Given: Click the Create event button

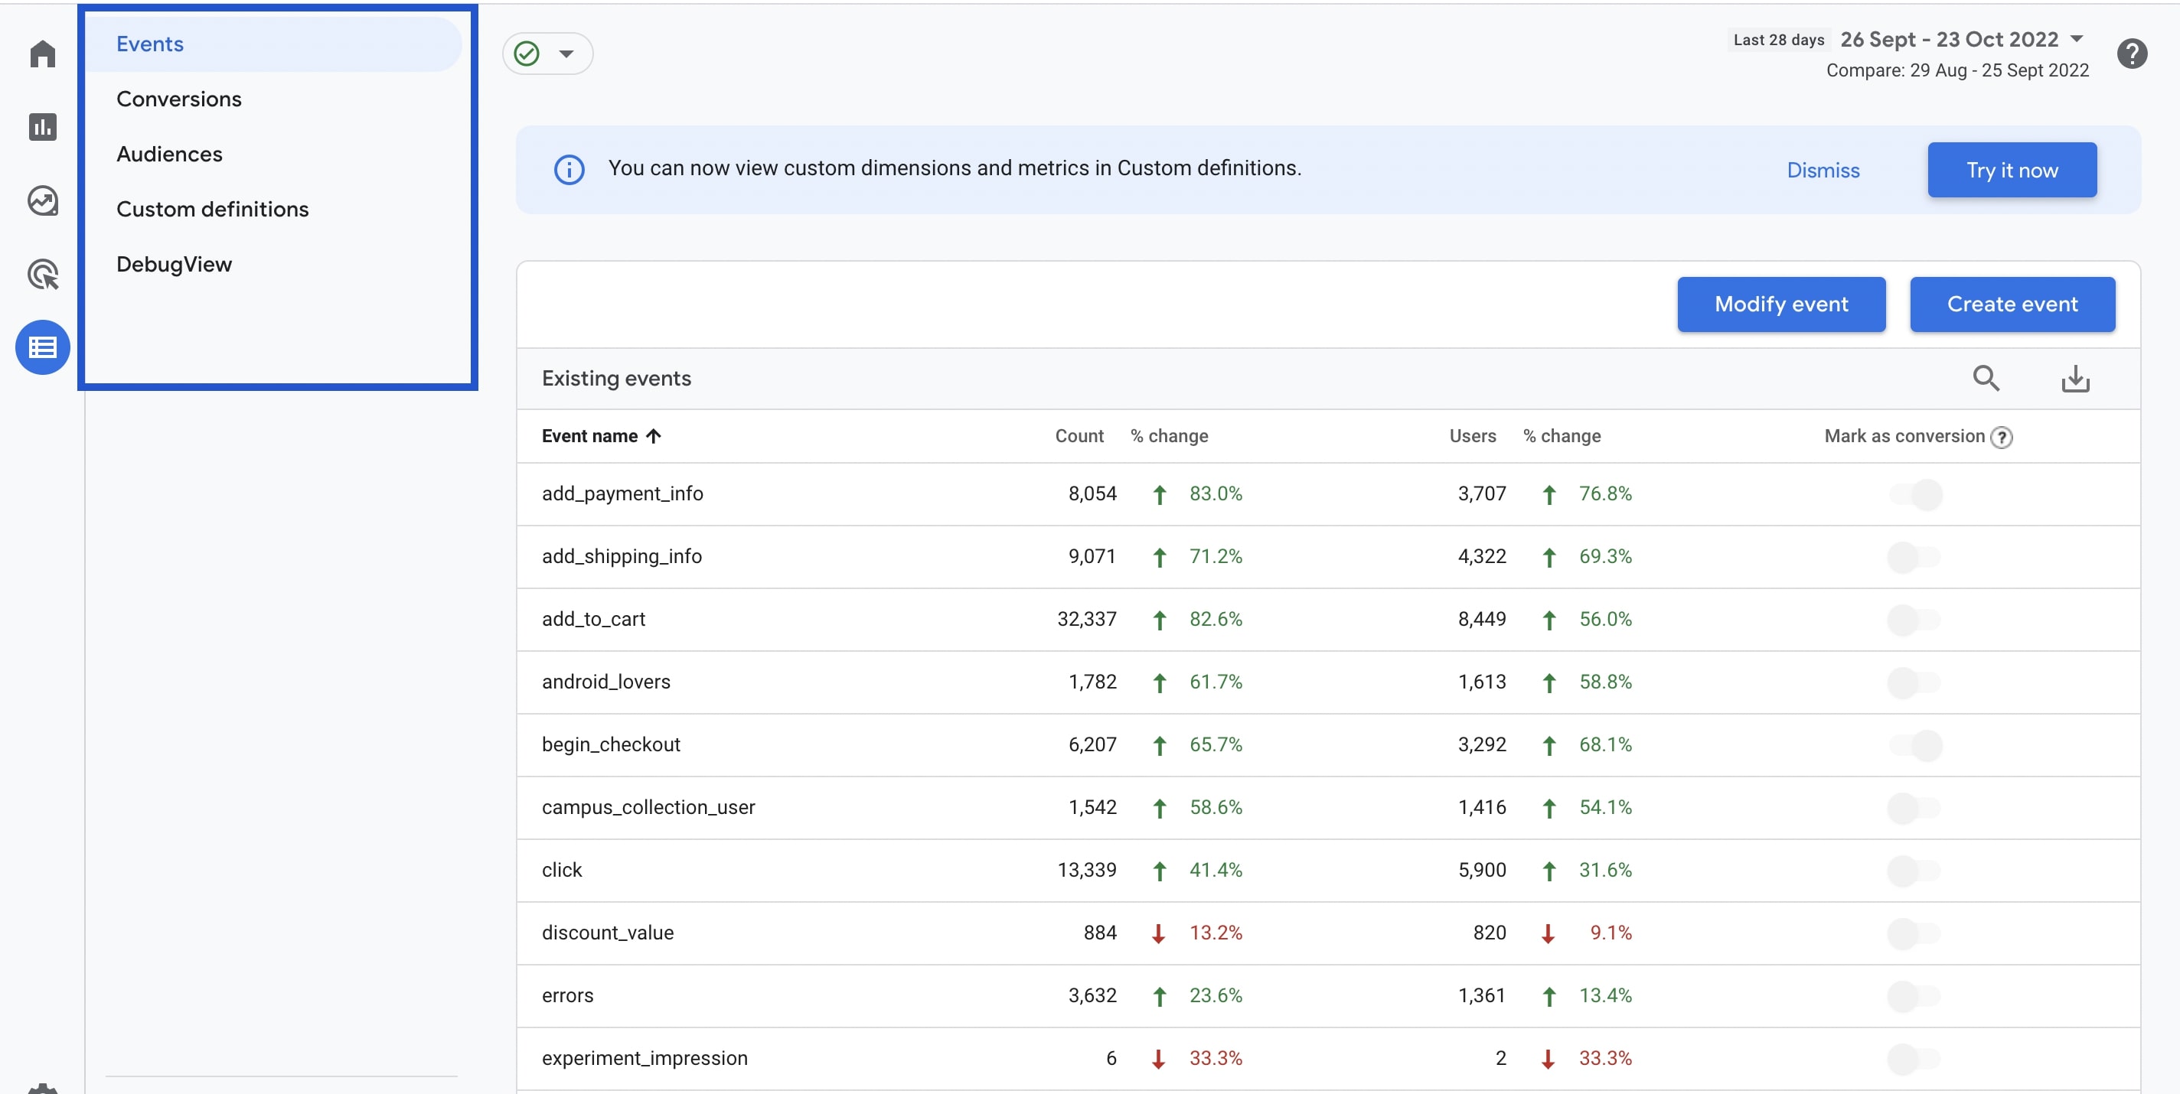Looking at the screenshot, I should [2012, 304].
